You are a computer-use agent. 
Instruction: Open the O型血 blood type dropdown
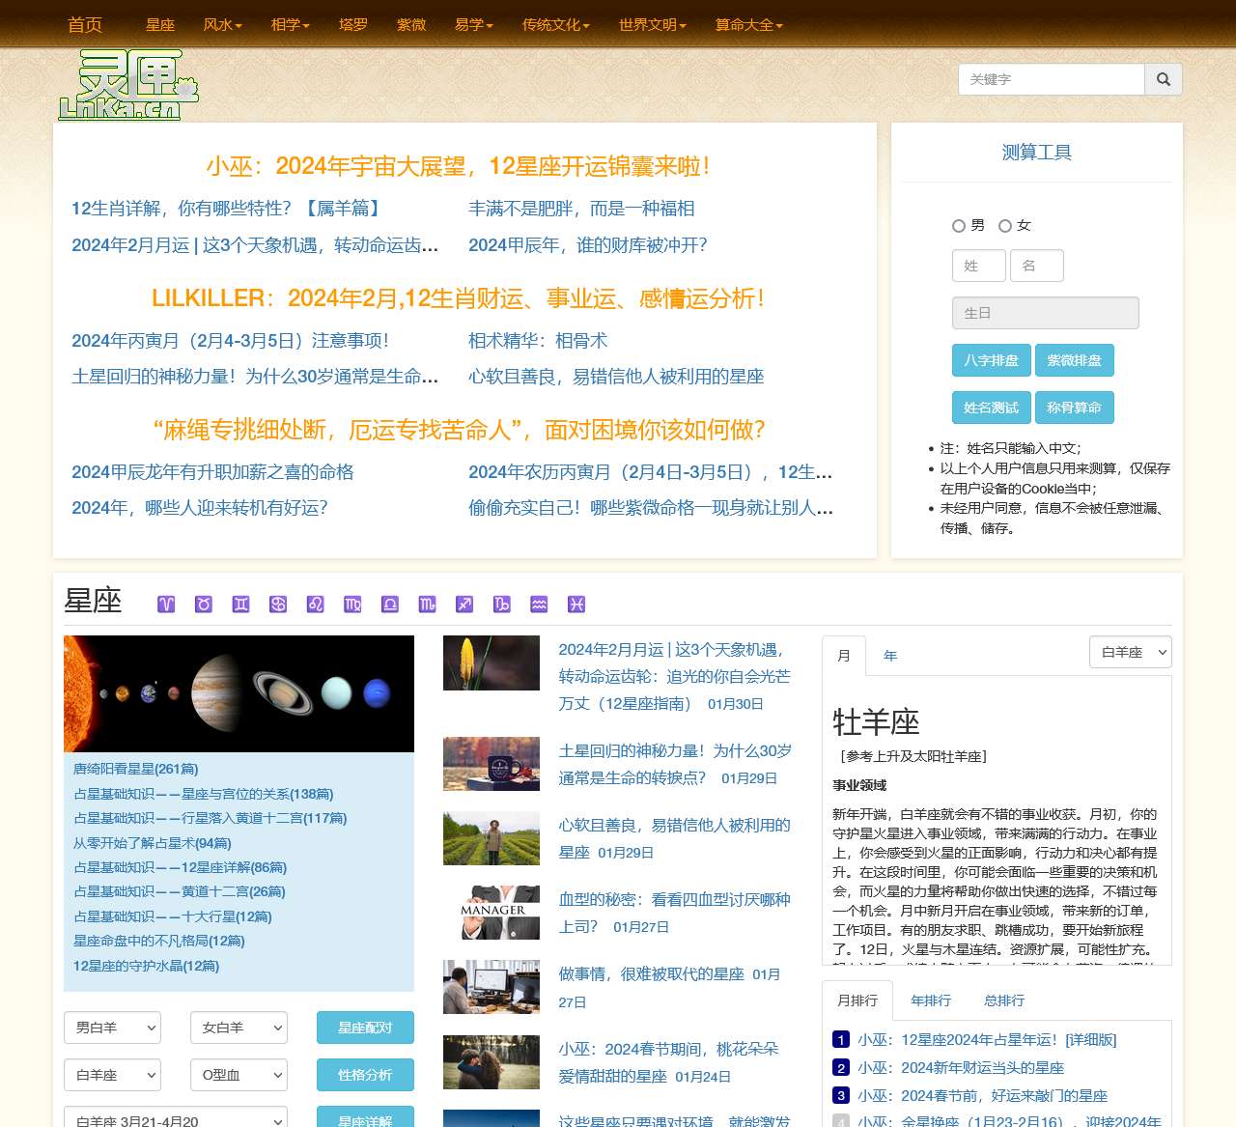pyautogui.click(x=239, y=1075)
